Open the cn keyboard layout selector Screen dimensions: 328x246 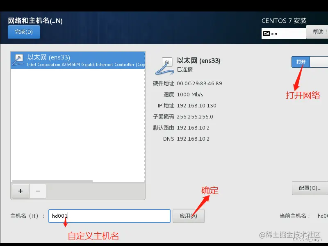click(x=283, y=33)
